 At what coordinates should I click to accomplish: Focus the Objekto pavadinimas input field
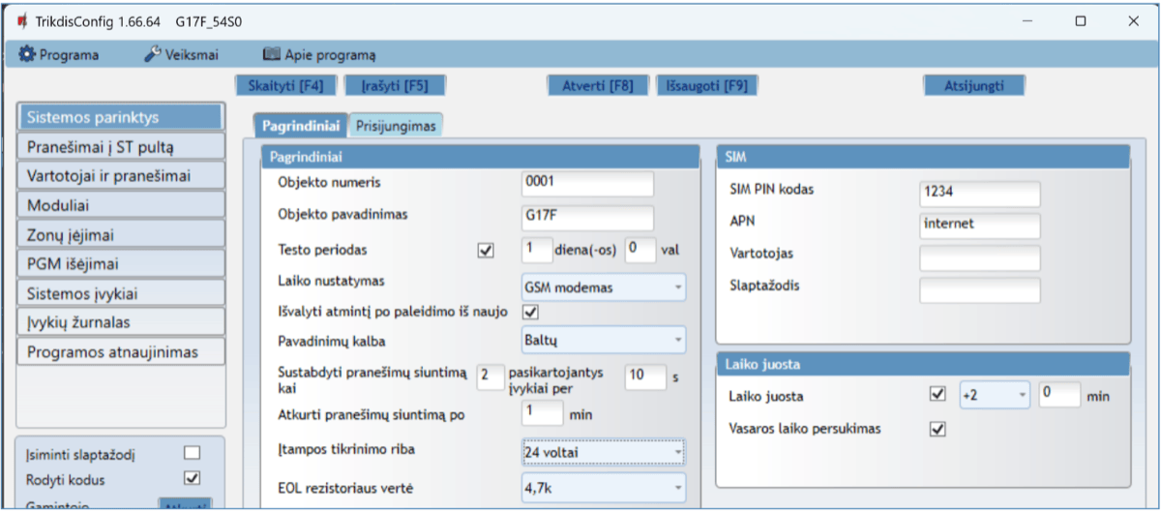click(587, 218)
